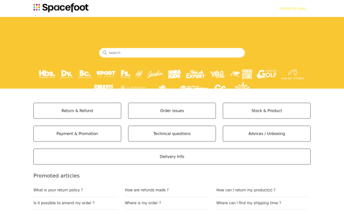This screenshot has width=344, height=215.
Task: Open the Galop-Store logo
Action: [292, 75]
